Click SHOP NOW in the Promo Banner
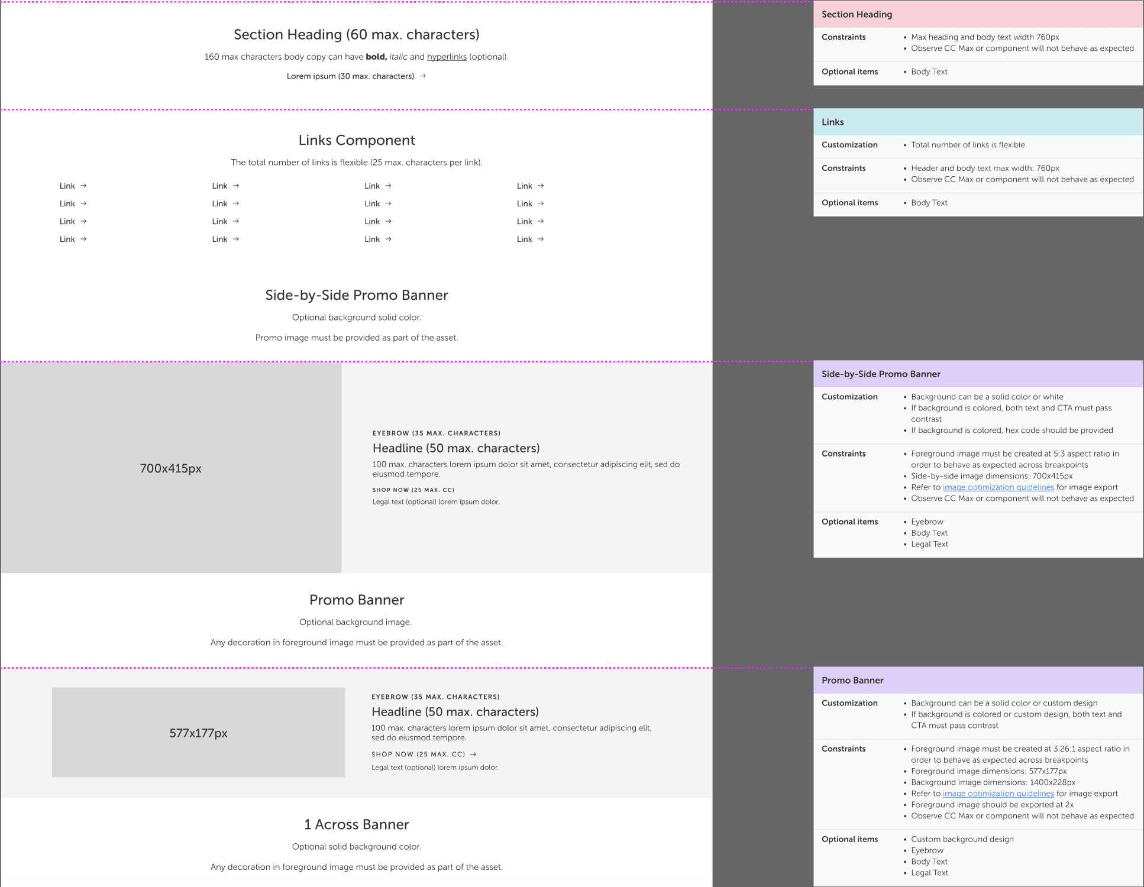This screenshot has height=887, width=1144. pos(418,754)
